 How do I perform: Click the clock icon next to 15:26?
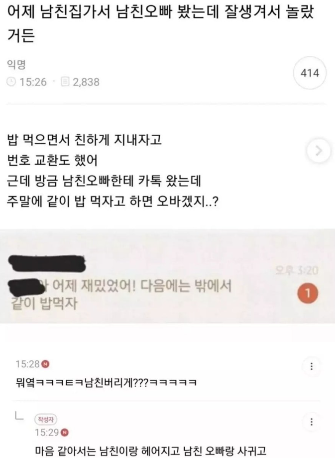pyautogui.click(x=11, y=82)
